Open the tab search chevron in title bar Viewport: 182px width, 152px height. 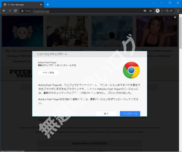(x=154, y=3)
